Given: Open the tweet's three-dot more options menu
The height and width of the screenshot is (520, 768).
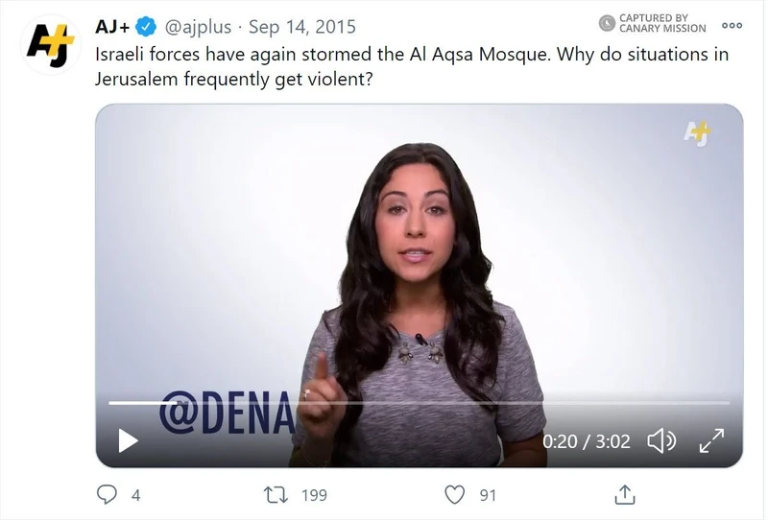Looking at the screenshot, I should pyautogui.click(x=732, y=26).
